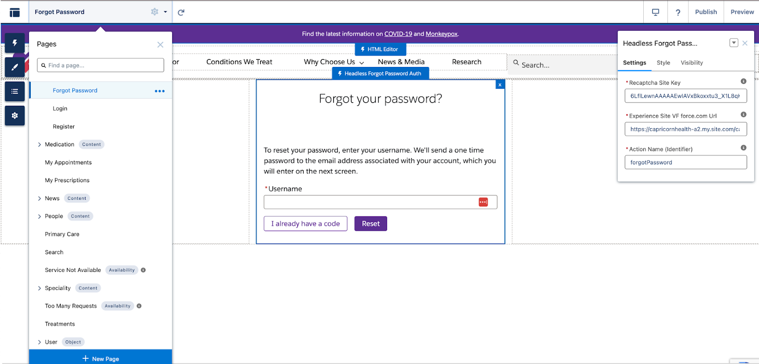Screen dimensions: 759x364
Task: Delete component via blue x button
Action: (x=500, y=84)
